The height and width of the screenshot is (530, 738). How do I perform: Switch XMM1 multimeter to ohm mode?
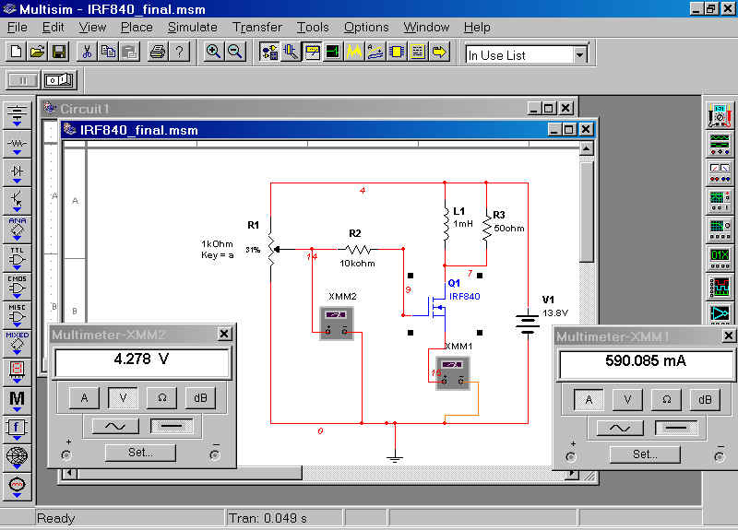666,400
